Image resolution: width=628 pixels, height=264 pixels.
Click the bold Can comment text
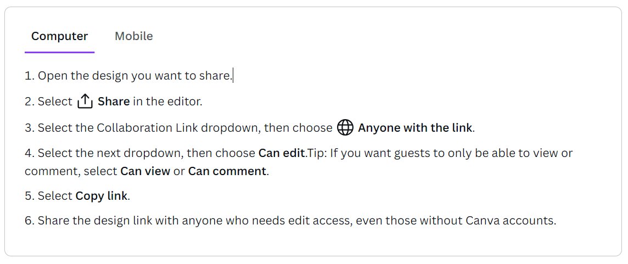[227, 171]
